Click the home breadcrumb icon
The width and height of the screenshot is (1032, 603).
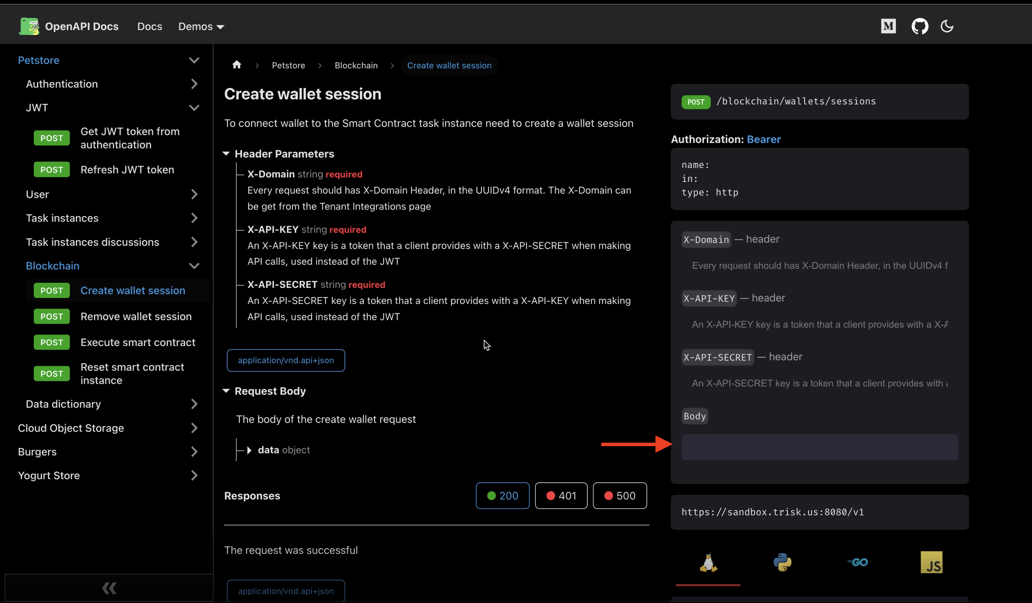237,65
